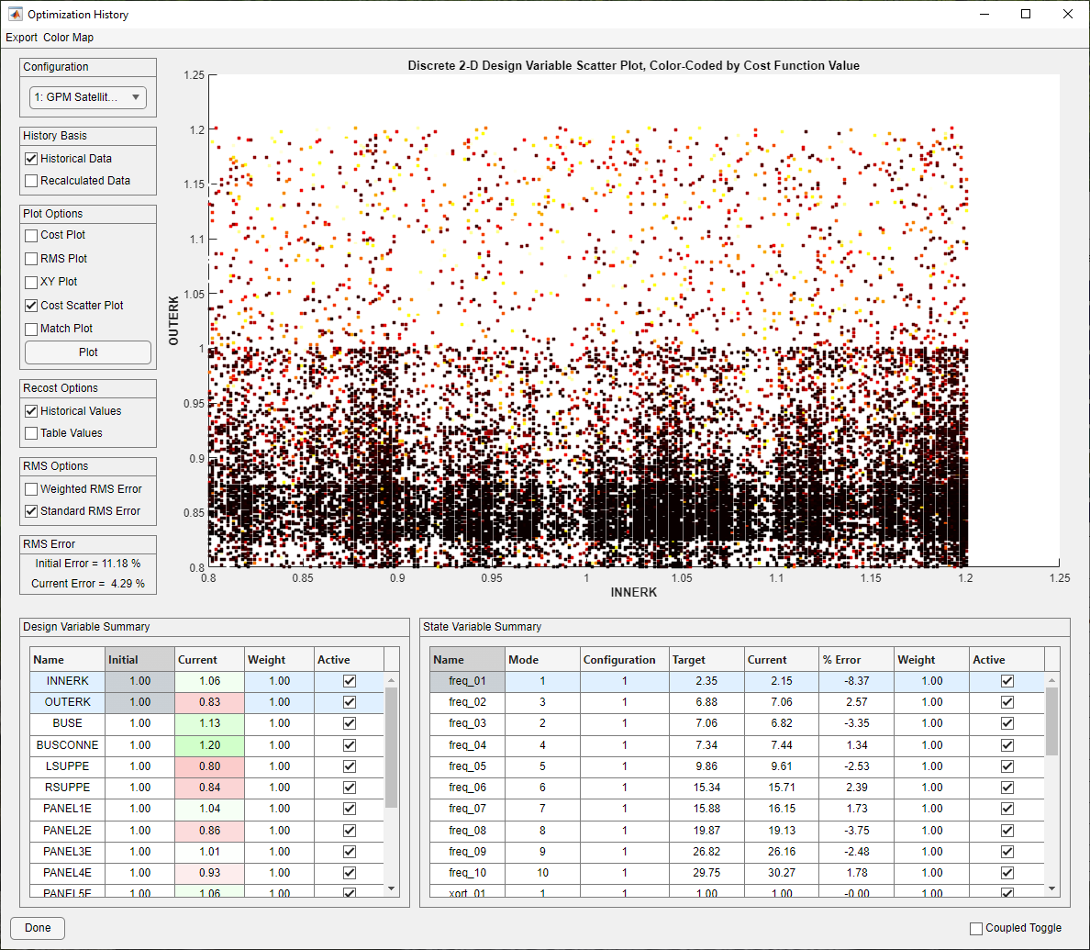Click State Variable Target column header
Image resolution: width=1090 pixels, height=950 pixels.
pos(706,659)
